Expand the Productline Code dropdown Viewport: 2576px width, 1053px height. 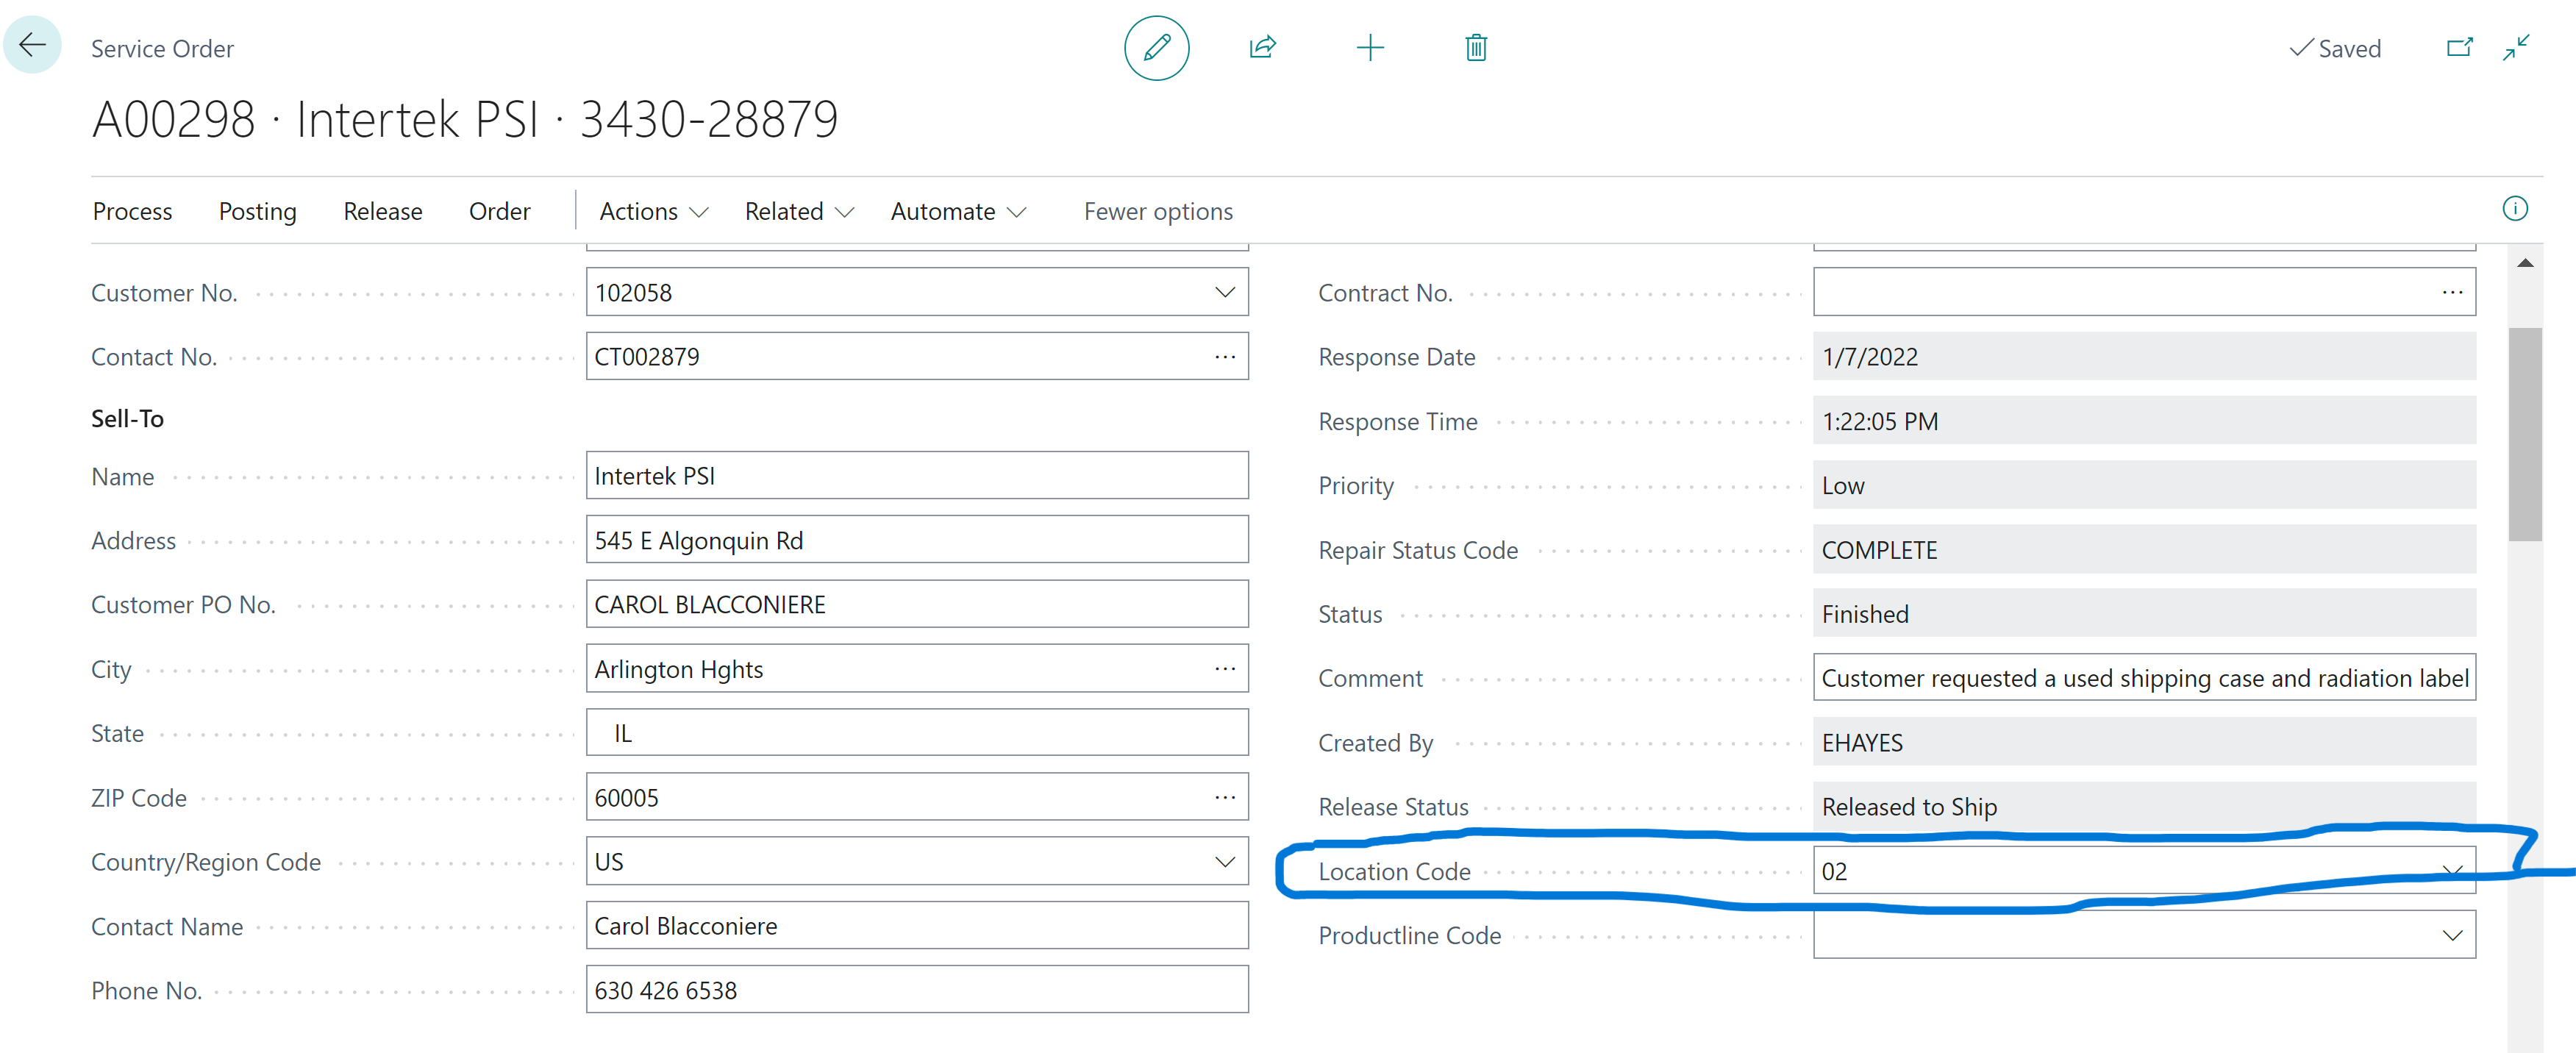[x=2452, y=935]
